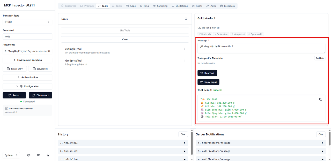Expand notification 6. notifications/message
Screen dimensions: 331x161
[x=261, y=143]
